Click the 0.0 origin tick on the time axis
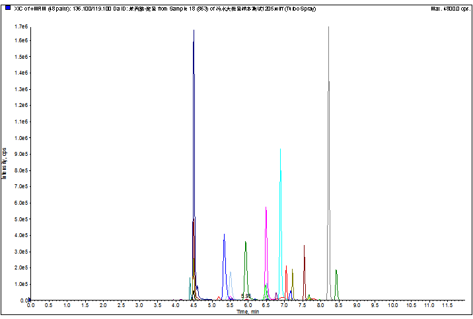 30,306
